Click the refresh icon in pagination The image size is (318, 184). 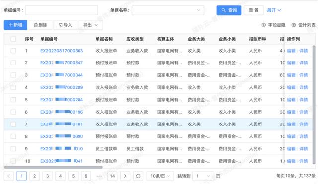[138, 176]
